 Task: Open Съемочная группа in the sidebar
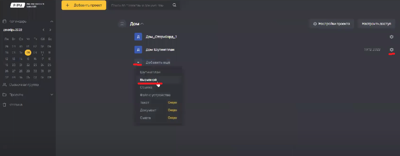[24, 84]
